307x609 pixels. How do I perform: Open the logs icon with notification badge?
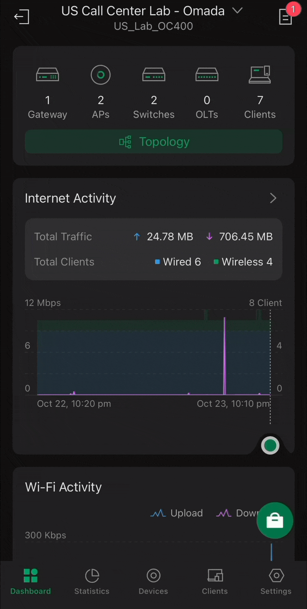point(286,17)
